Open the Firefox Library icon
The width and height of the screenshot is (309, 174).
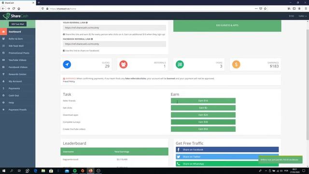click(x=289, y=9)
